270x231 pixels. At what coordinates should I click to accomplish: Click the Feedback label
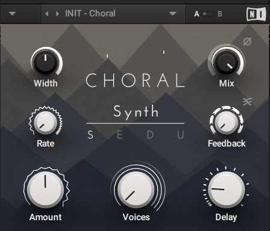(x=227, y=144)
